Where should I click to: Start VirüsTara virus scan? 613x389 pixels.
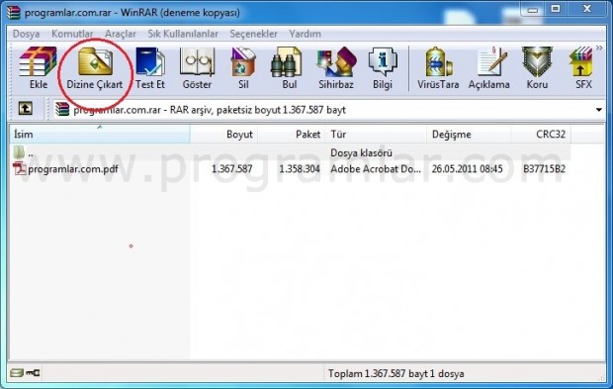438,67
